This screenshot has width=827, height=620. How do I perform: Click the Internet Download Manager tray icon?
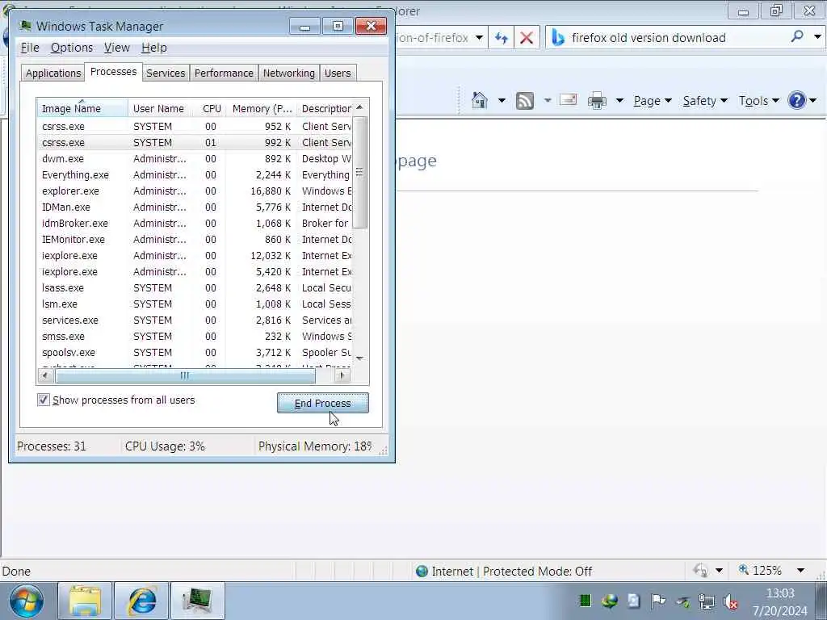click(x=609, y=601)
